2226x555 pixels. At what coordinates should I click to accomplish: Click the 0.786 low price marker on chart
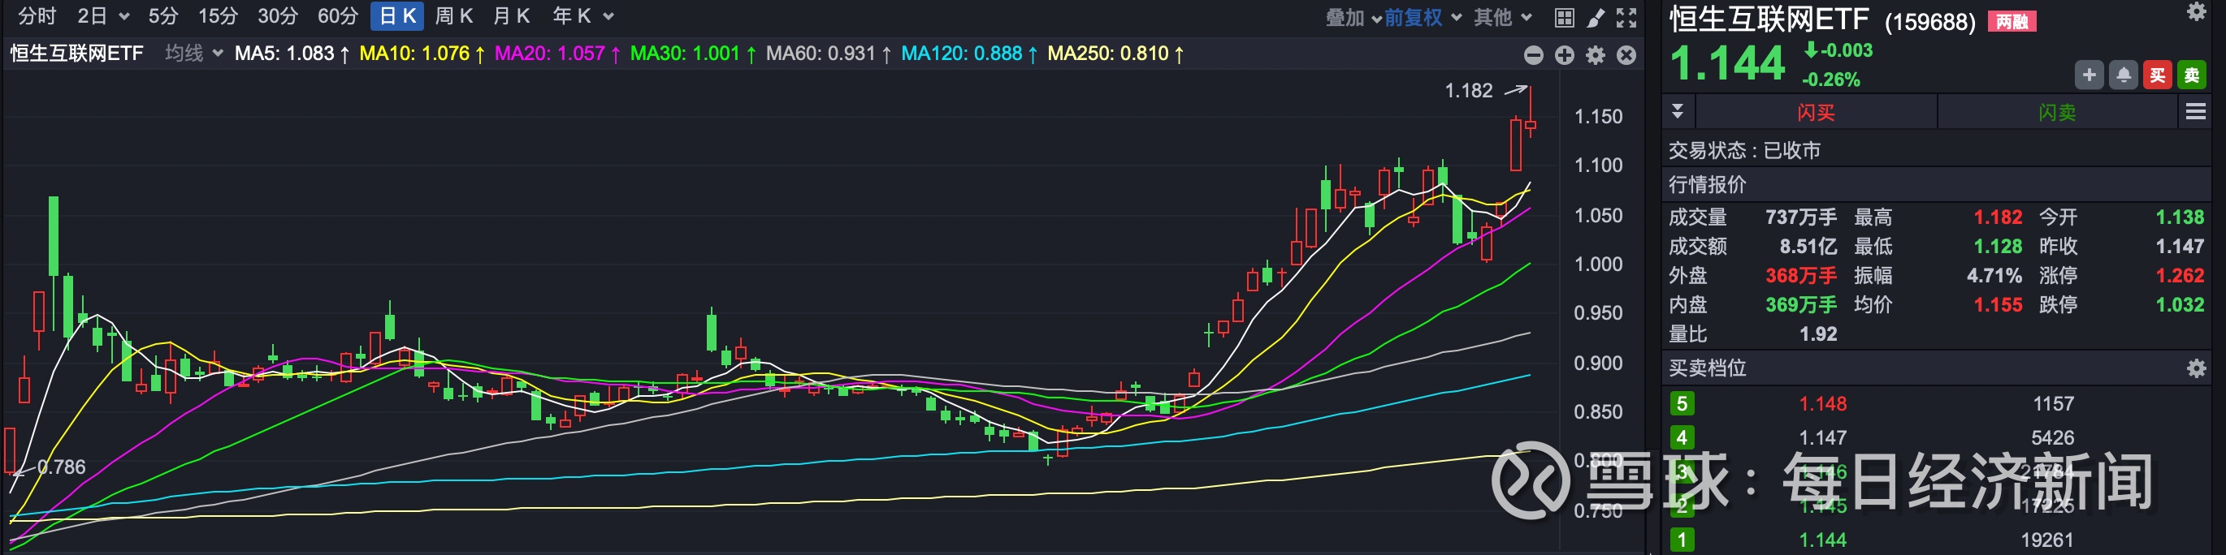coord(62,467)
